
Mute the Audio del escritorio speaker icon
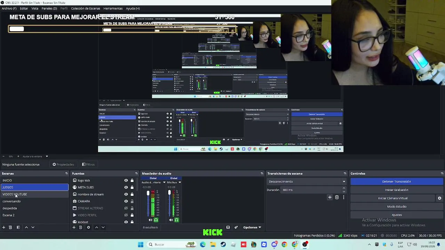(x=150, y=220)
